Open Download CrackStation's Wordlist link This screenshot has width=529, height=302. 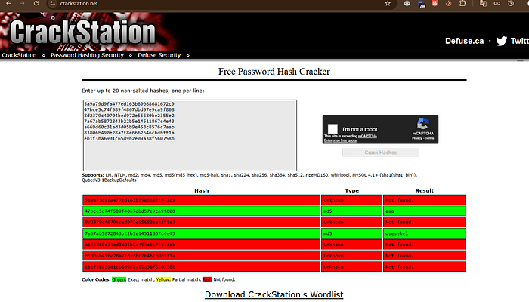[274, 294]
